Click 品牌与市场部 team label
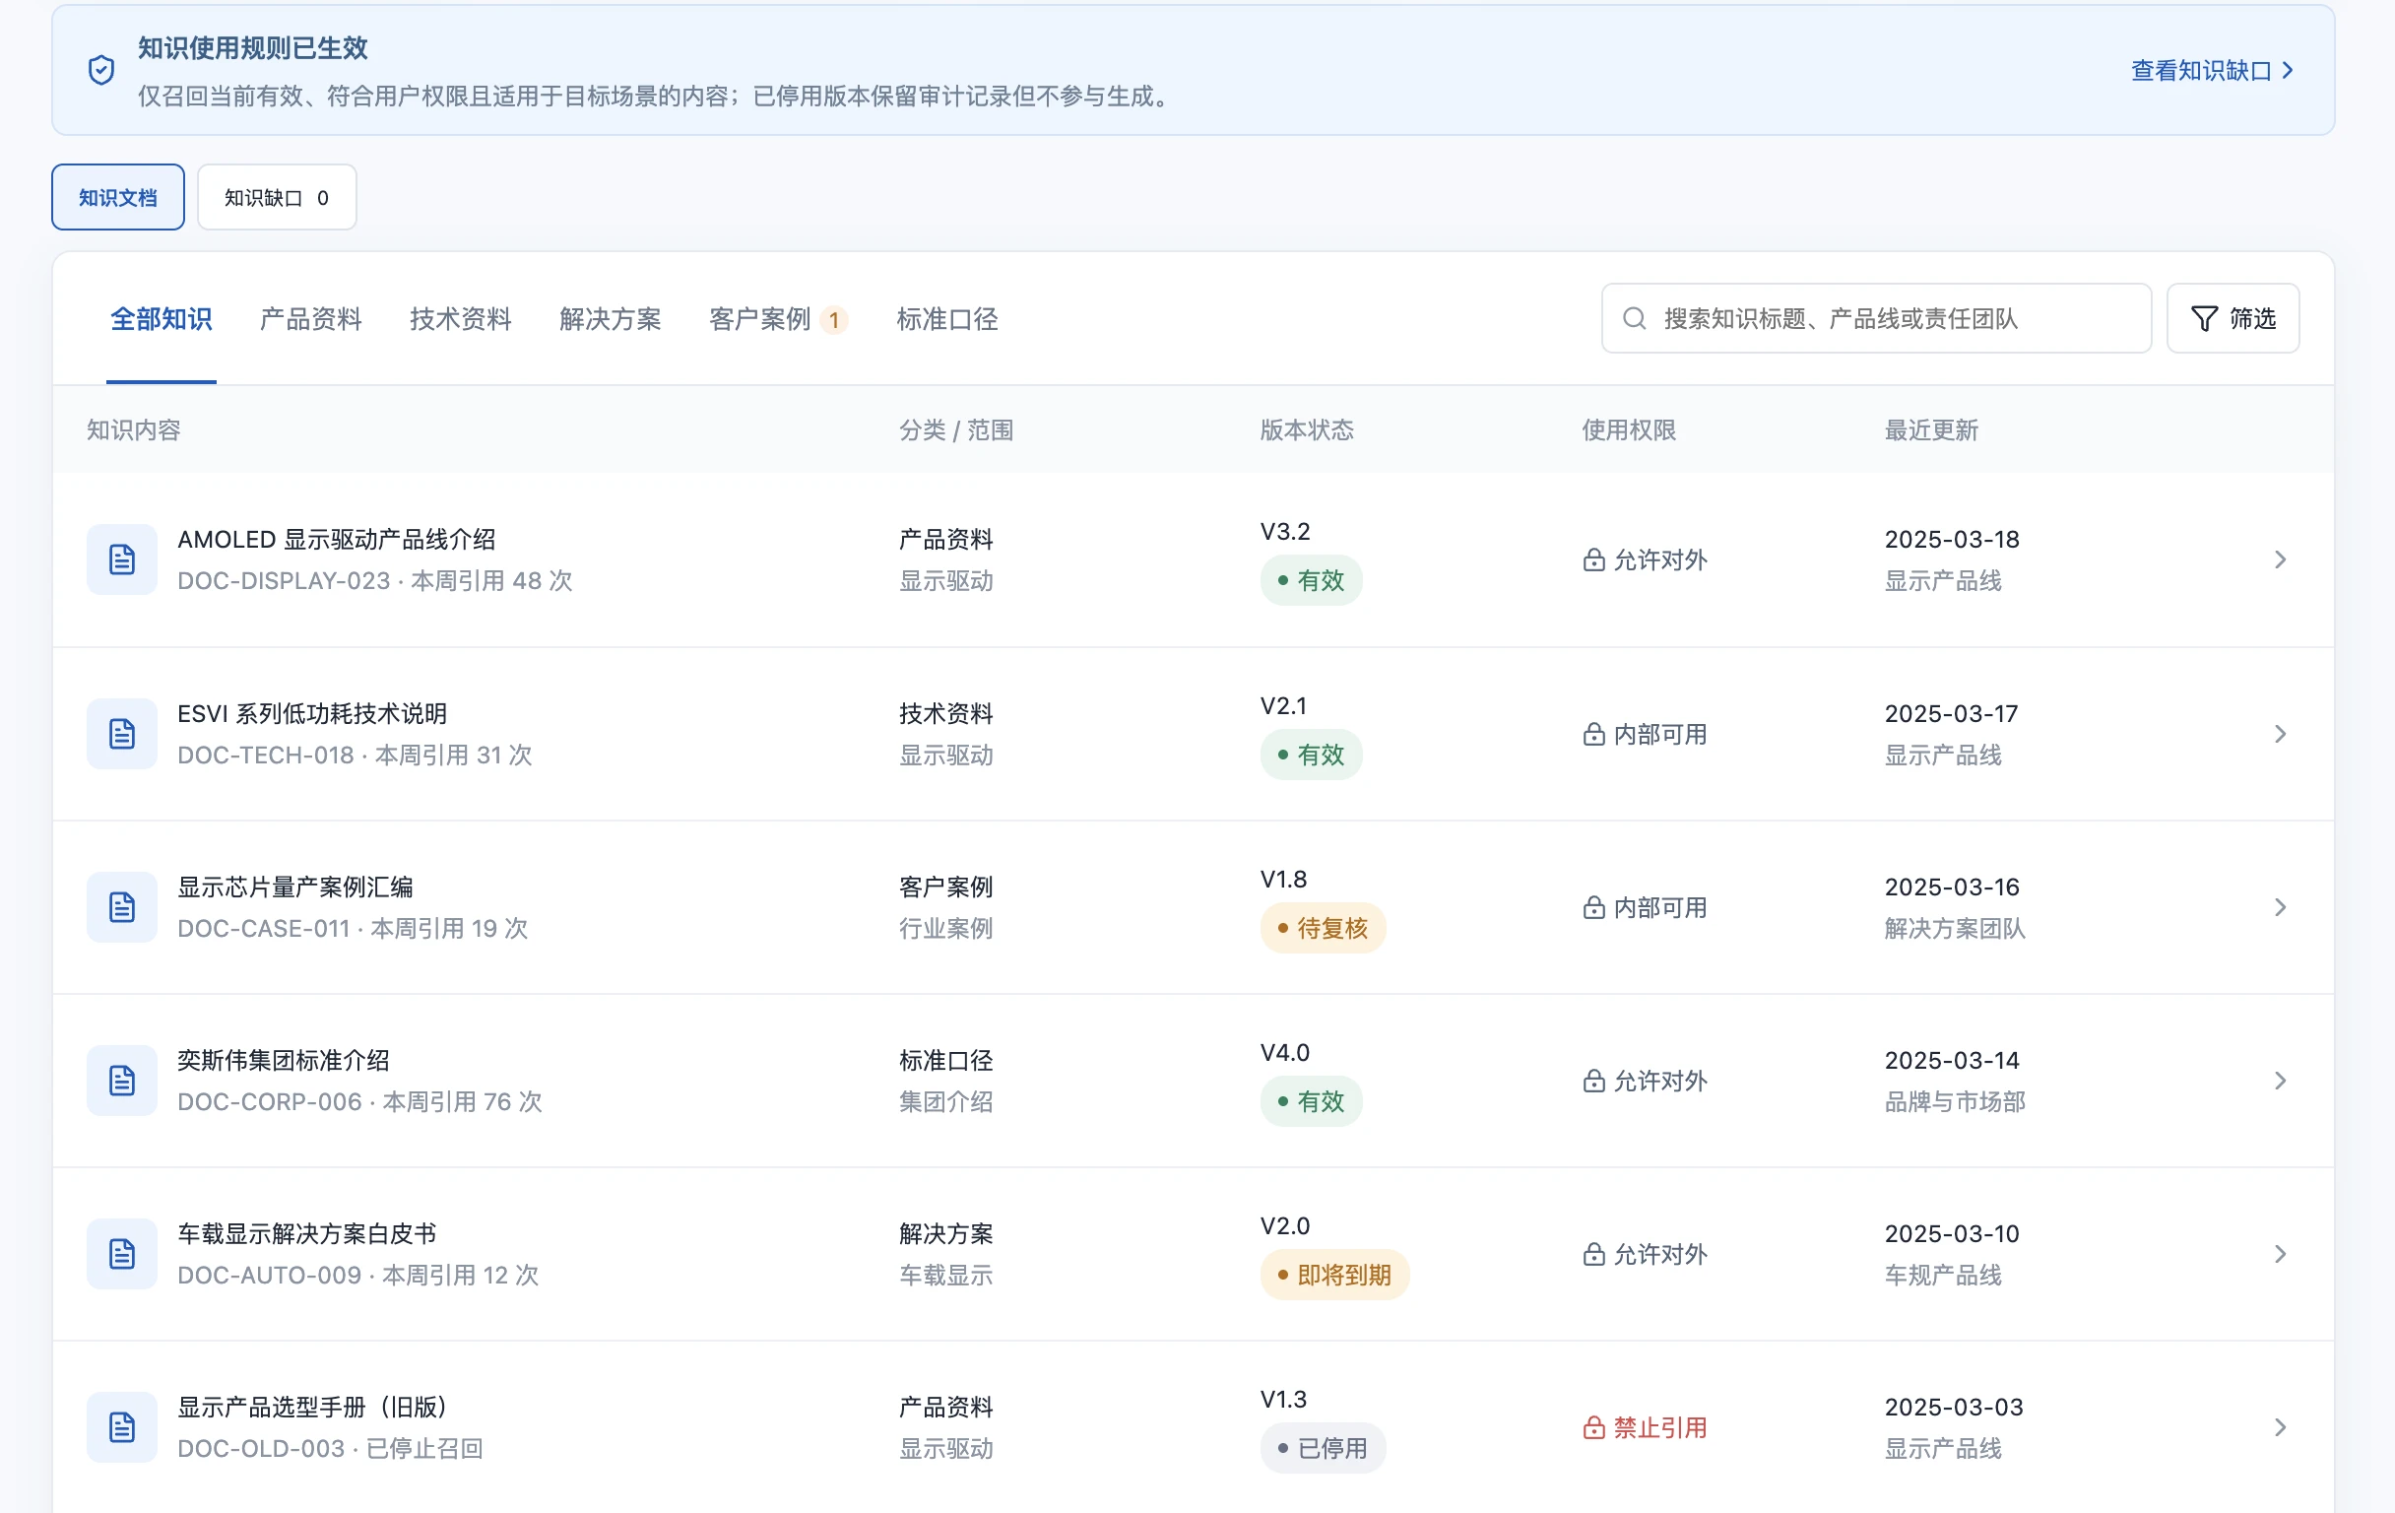Screen dimensions: 2395x1513 click(x=1956, y=1101)
